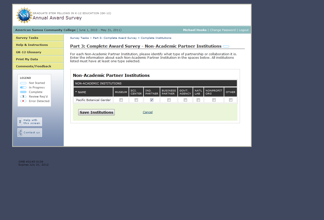Click the NSF logo icon
The image size is (324, 220).
(24, 15)
